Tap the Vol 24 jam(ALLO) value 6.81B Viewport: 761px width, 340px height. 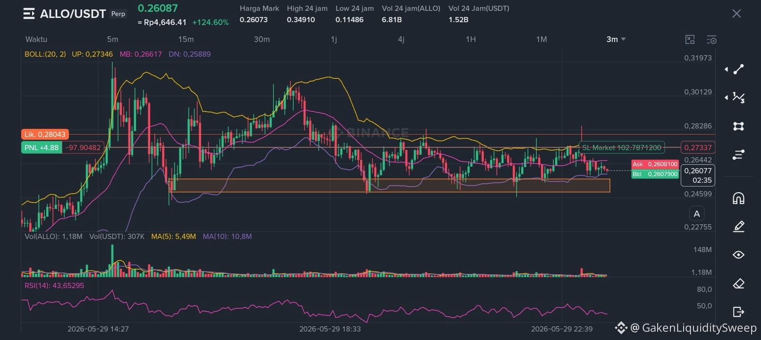click(392, 19)
